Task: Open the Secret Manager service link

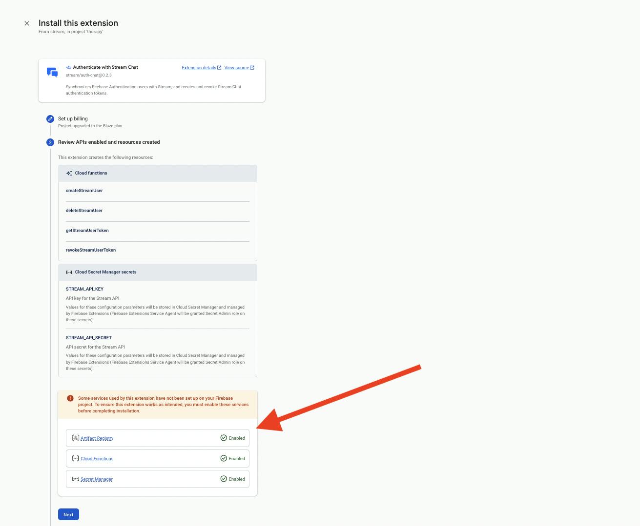Action: coord(96,479)
